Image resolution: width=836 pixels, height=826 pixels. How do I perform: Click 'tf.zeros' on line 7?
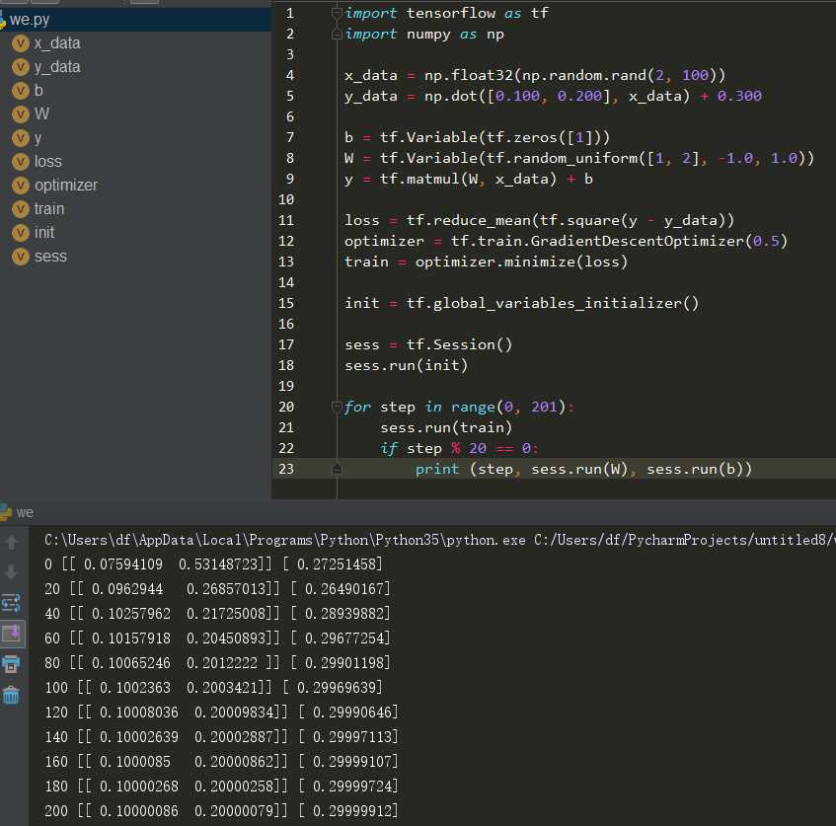[x=521, y=137]
